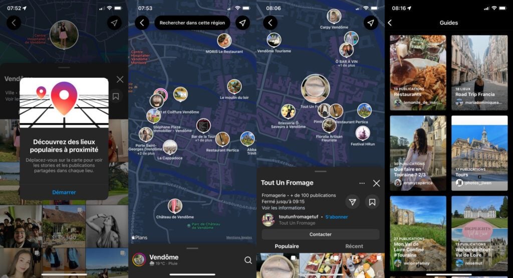Open the Château de Vendôme map pin

point(175,206)
